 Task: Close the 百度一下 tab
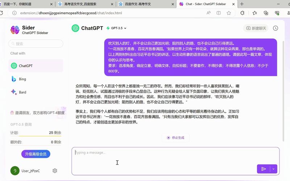click(51, 4)
